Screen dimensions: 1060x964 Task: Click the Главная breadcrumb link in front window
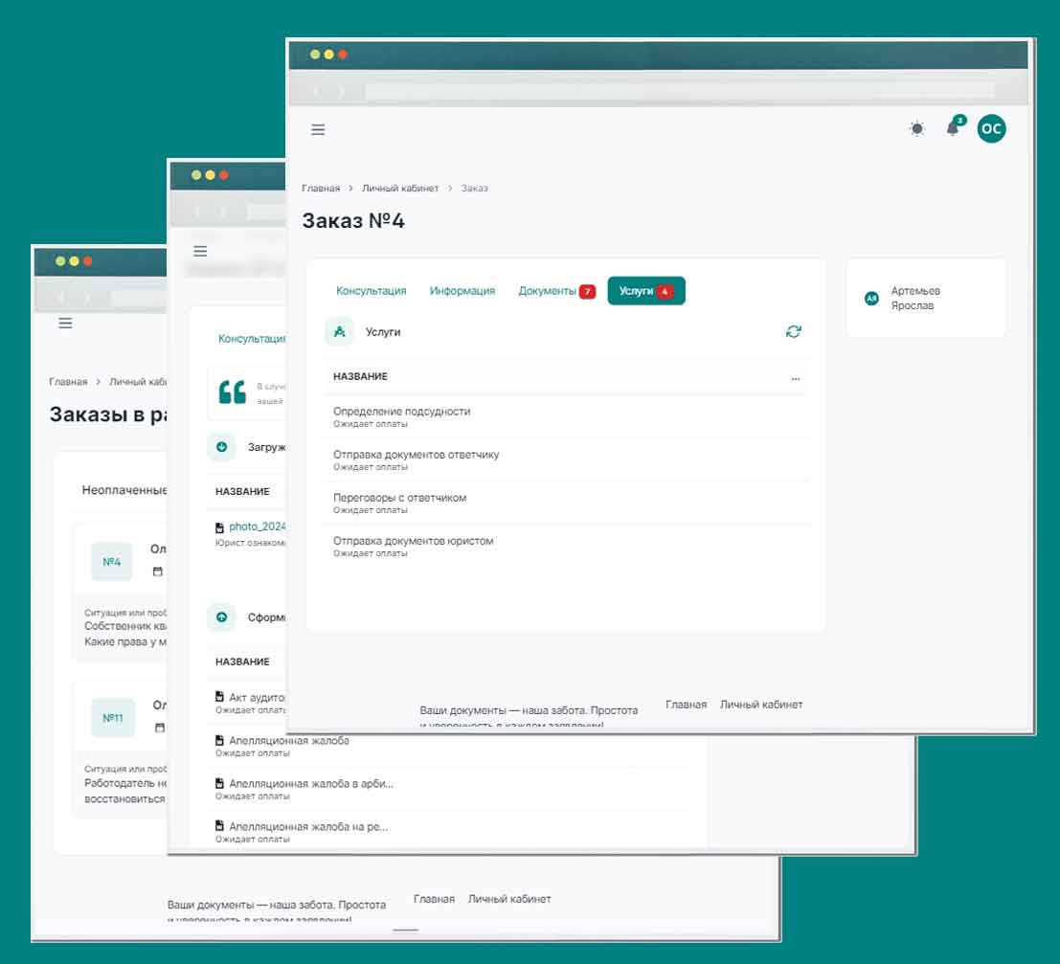[x=321, y=189]
